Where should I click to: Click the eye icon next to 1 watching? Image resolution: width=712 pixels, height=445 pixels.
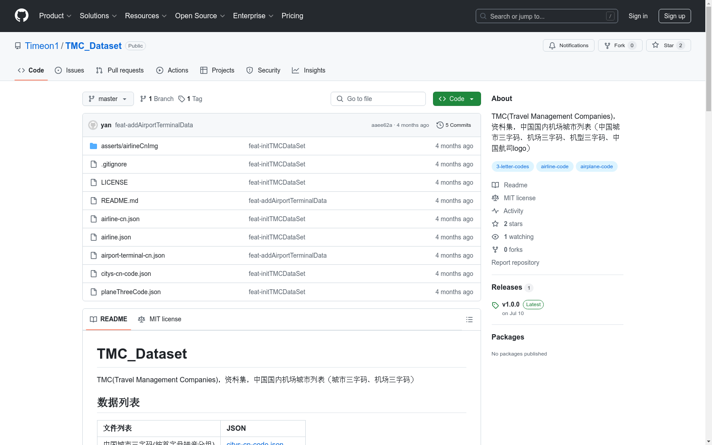[x=495, y=237]
